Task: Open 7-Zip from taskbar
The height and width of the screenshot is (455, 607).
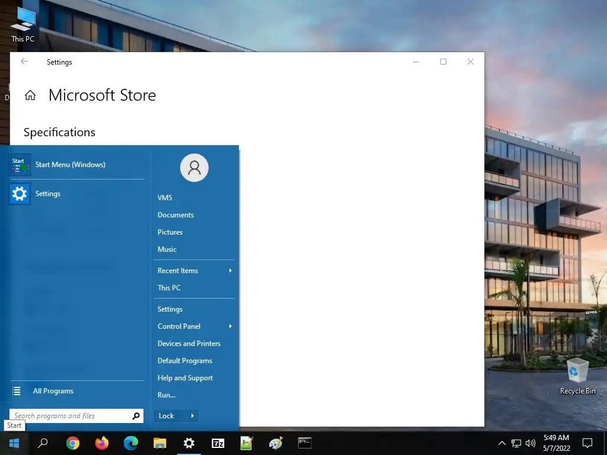Action: [x=218, y=443]
